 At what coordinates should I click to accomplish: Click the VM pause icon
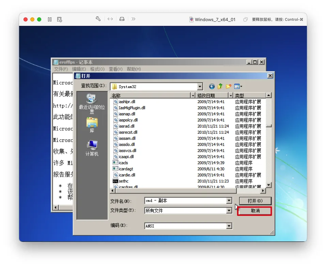click(50, 19)
